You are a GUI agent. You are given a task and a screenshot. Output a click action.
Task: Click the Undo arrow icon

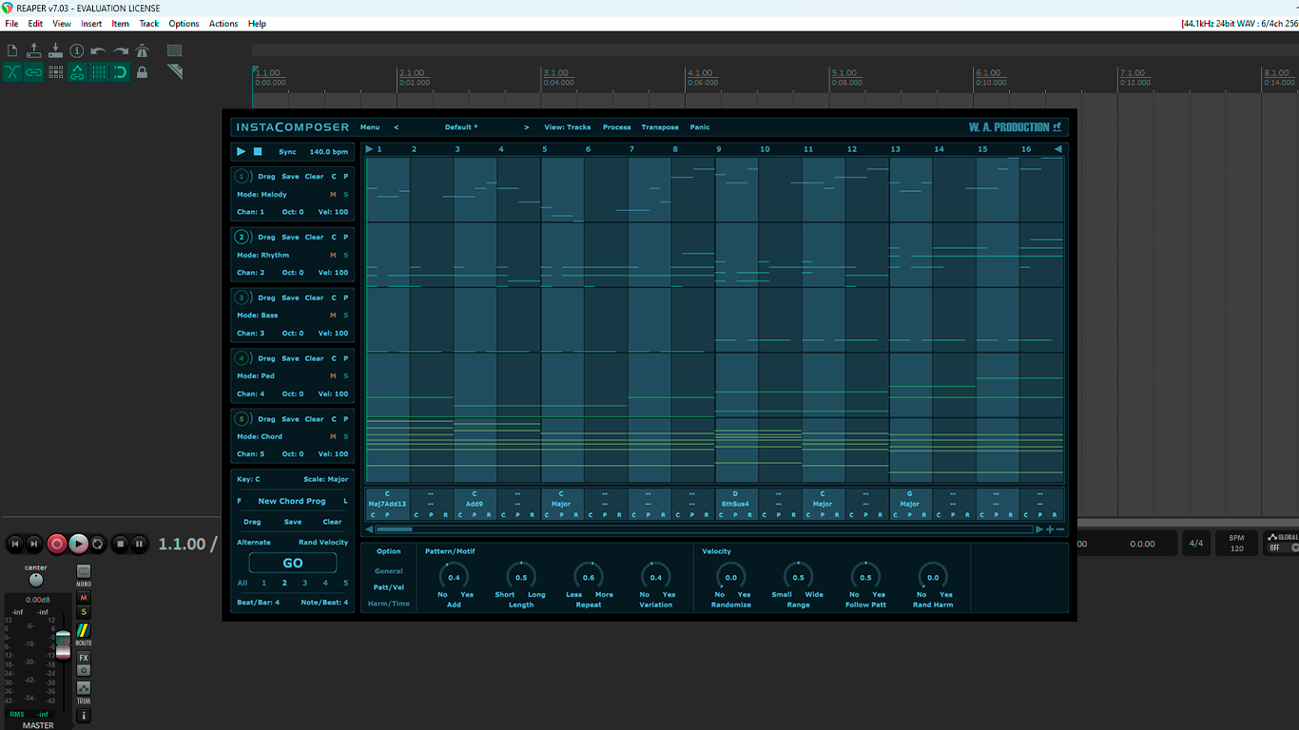[x=99, y=50]
